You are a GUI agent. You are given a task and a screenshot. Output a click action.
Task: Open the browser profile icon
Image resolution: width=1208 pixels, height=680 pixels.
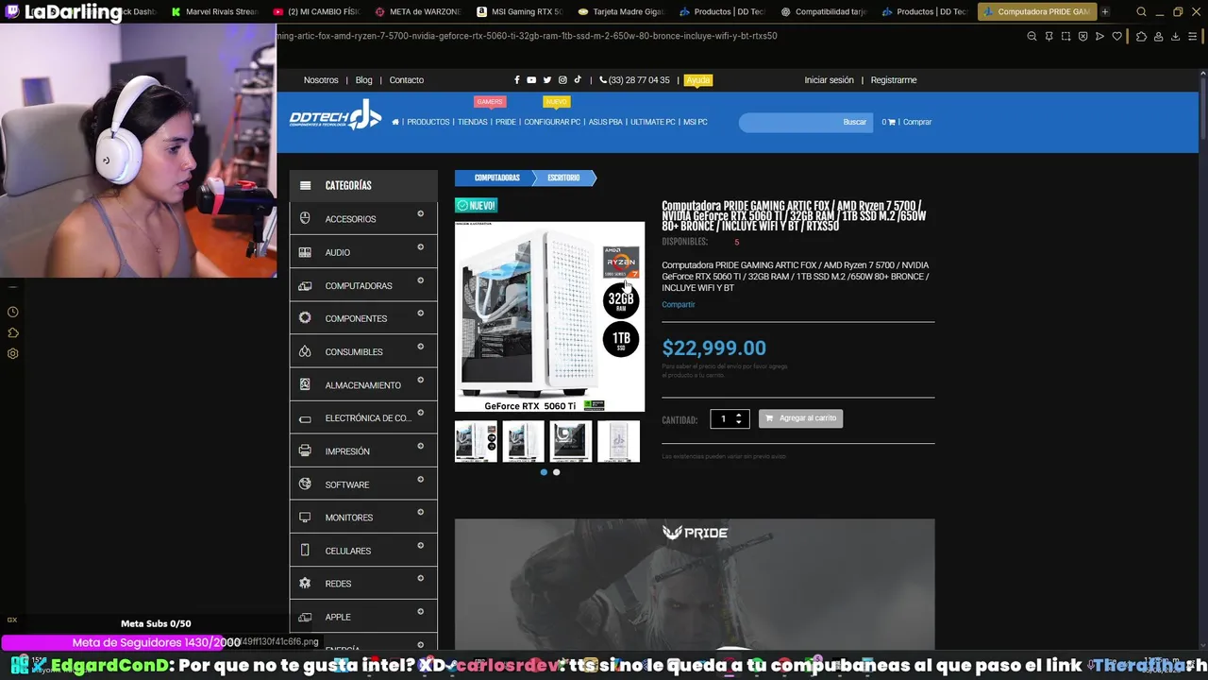pos(1158,36)
